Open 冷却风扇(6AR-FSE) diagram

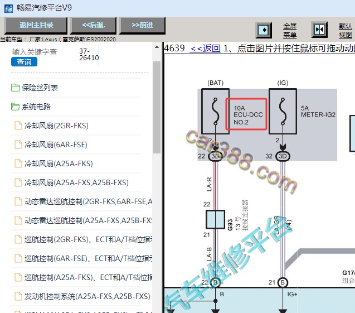point(56,145)
